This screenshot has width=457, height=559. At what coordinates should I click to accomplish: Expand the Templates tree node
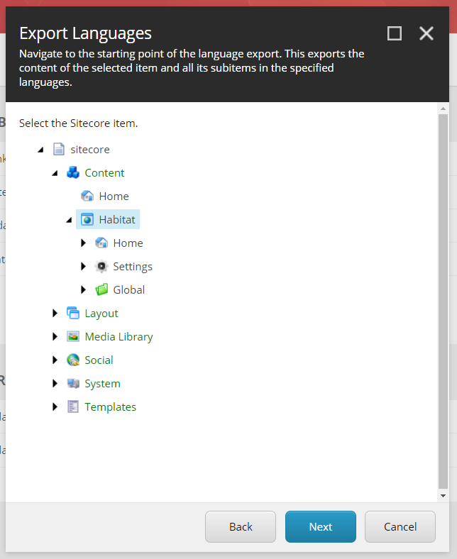[55, 407]
